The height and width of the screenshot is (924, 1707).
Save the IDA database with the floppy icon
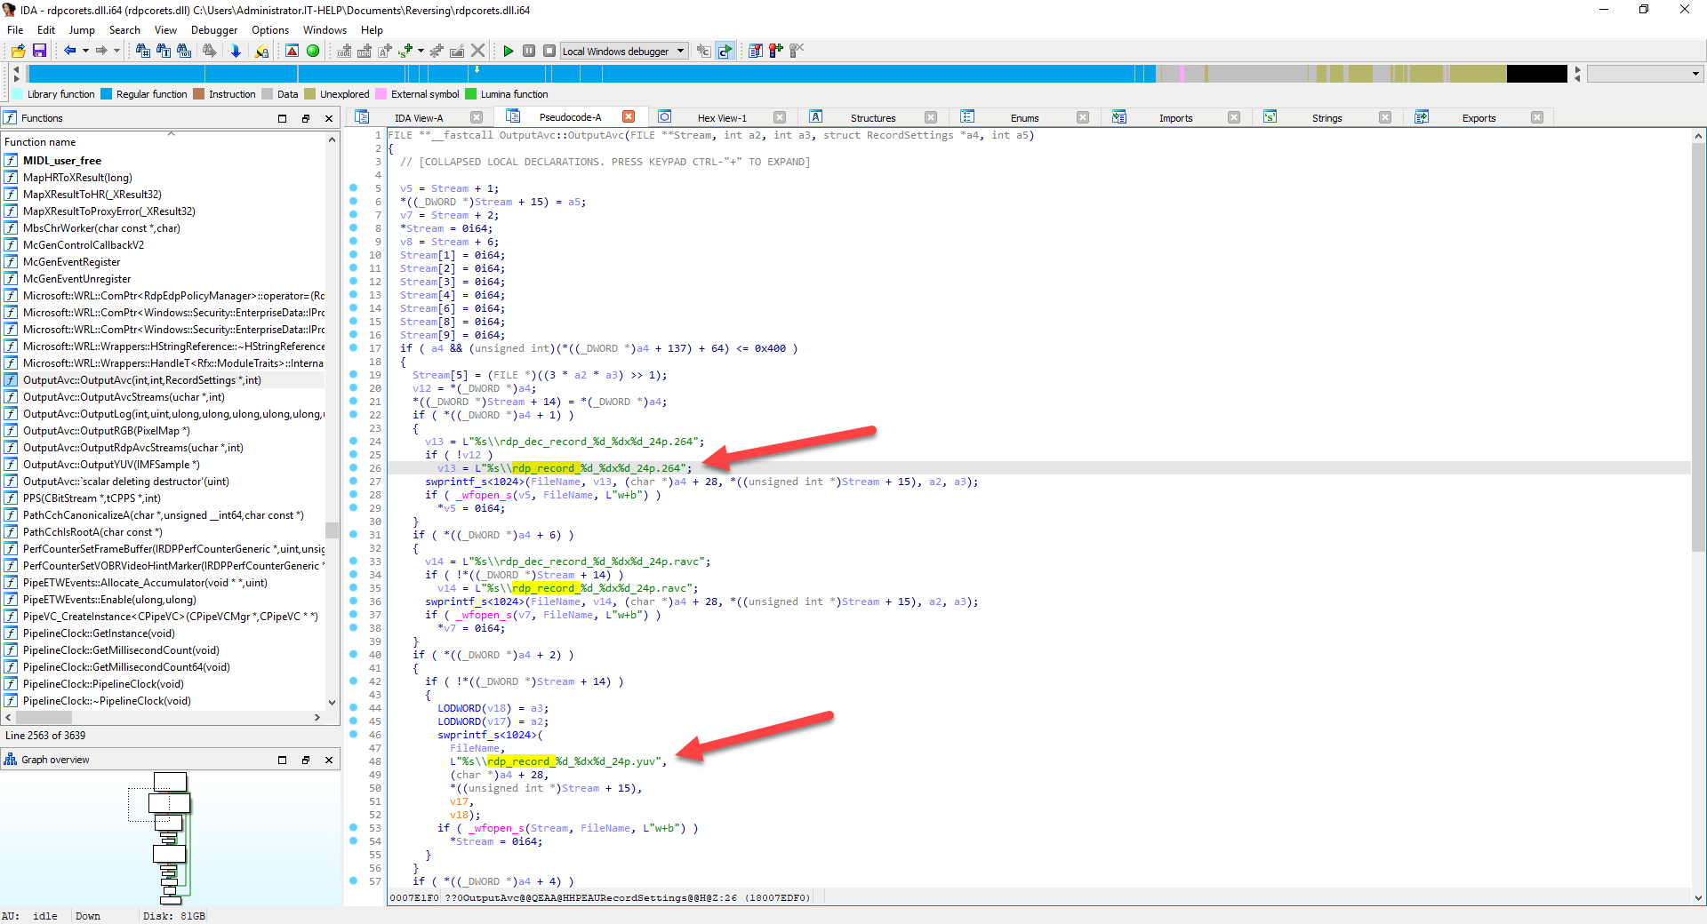[39, 51]
